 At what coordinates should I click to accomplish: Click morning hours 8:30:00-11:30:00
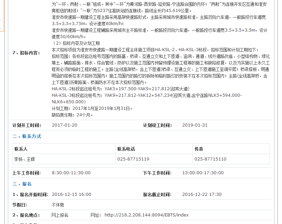click(71, 173)
